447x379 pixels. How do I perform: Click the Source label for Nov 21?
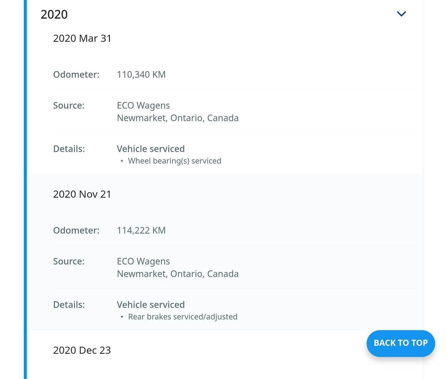point(69,261)
